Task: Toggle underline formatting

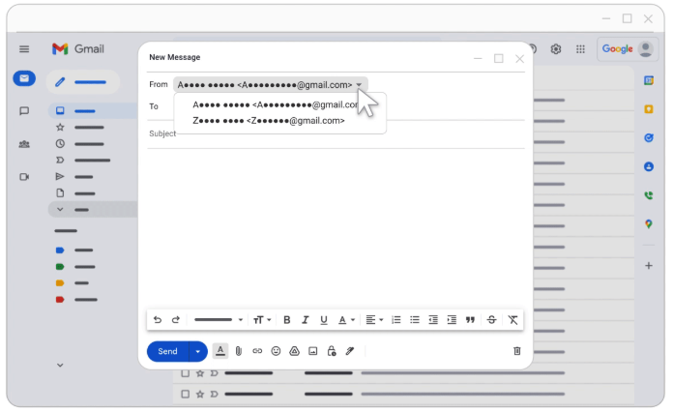Action: point(324,320)
